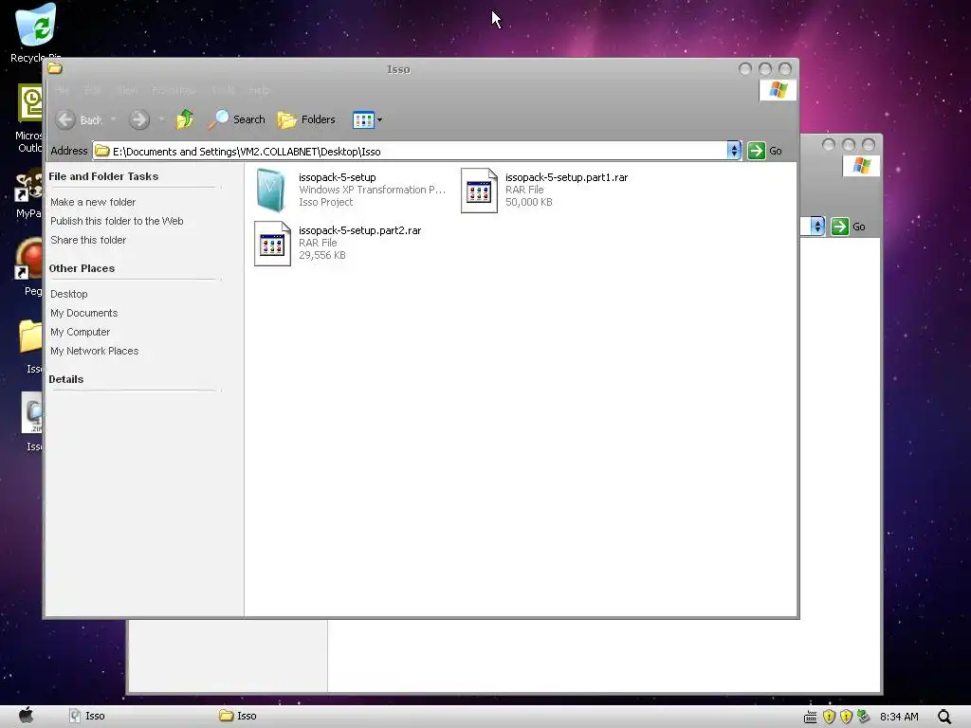Switch to the Isso folder taskbar button
The image size is (971, 728).
[x=238, y=716]
